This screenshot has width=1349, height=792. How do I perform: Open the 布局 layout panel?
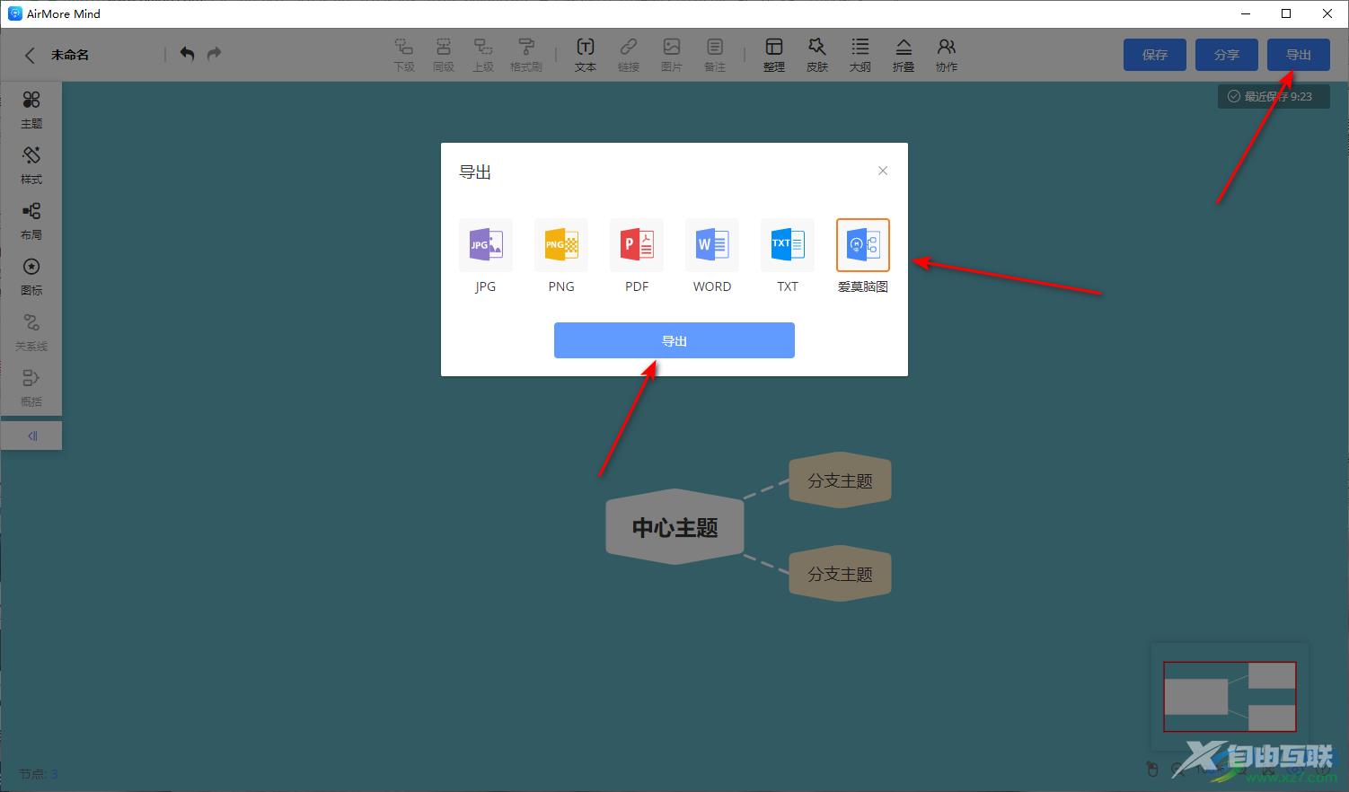coord(31,221)
